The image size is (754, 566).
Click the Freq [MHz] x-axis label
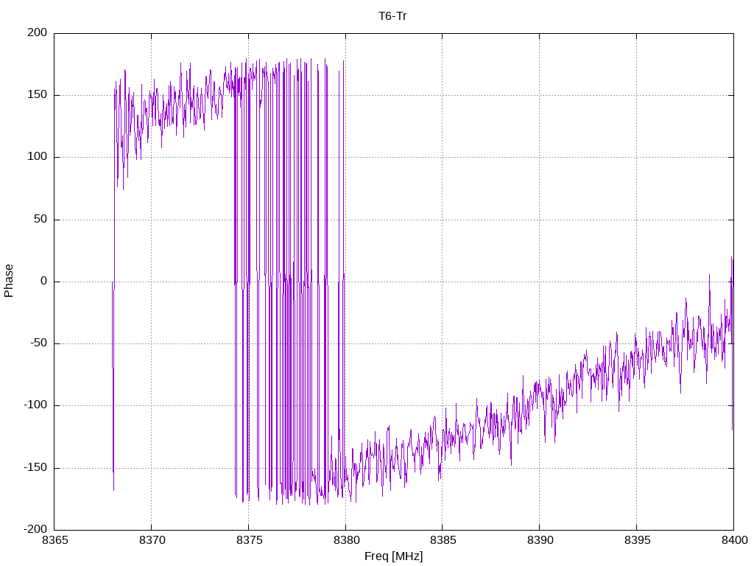[x=393, y=556]
